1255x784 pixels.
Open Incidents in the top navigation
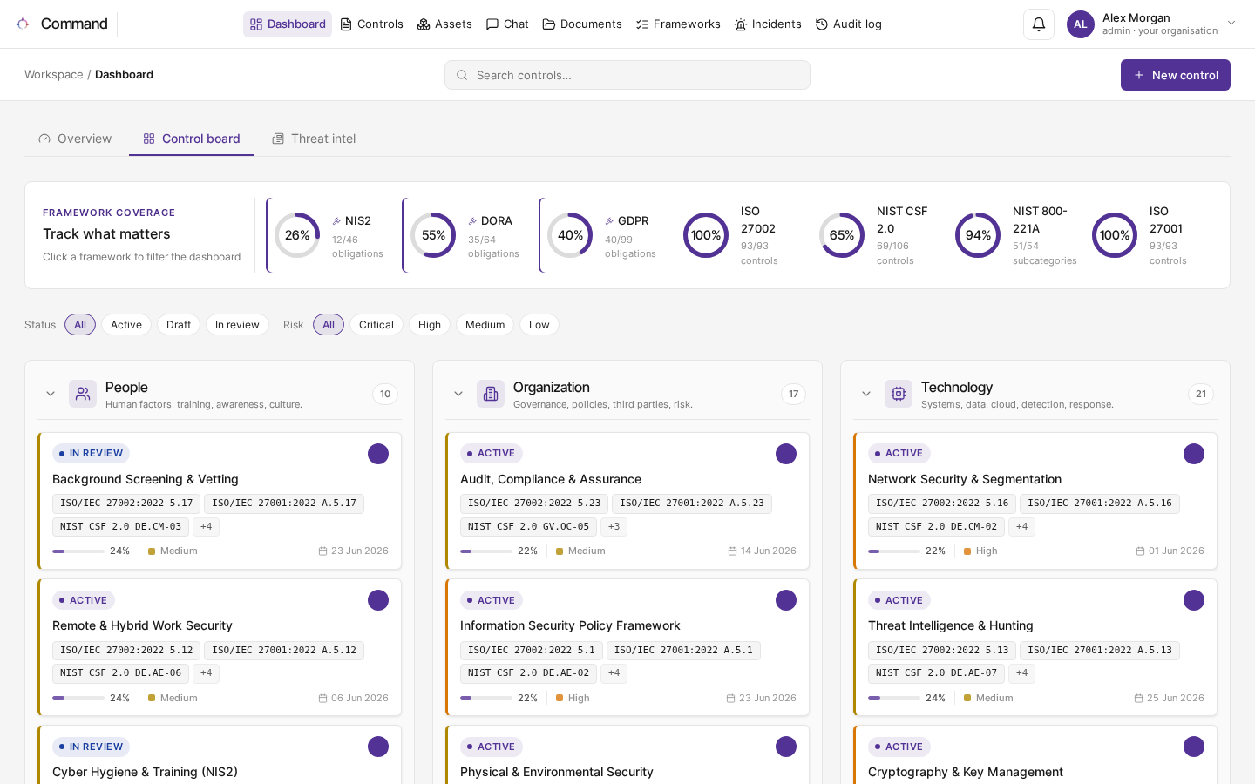[x=768, y=24]
